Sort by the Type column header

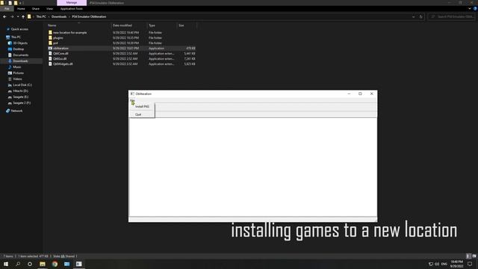coord(152,25)
